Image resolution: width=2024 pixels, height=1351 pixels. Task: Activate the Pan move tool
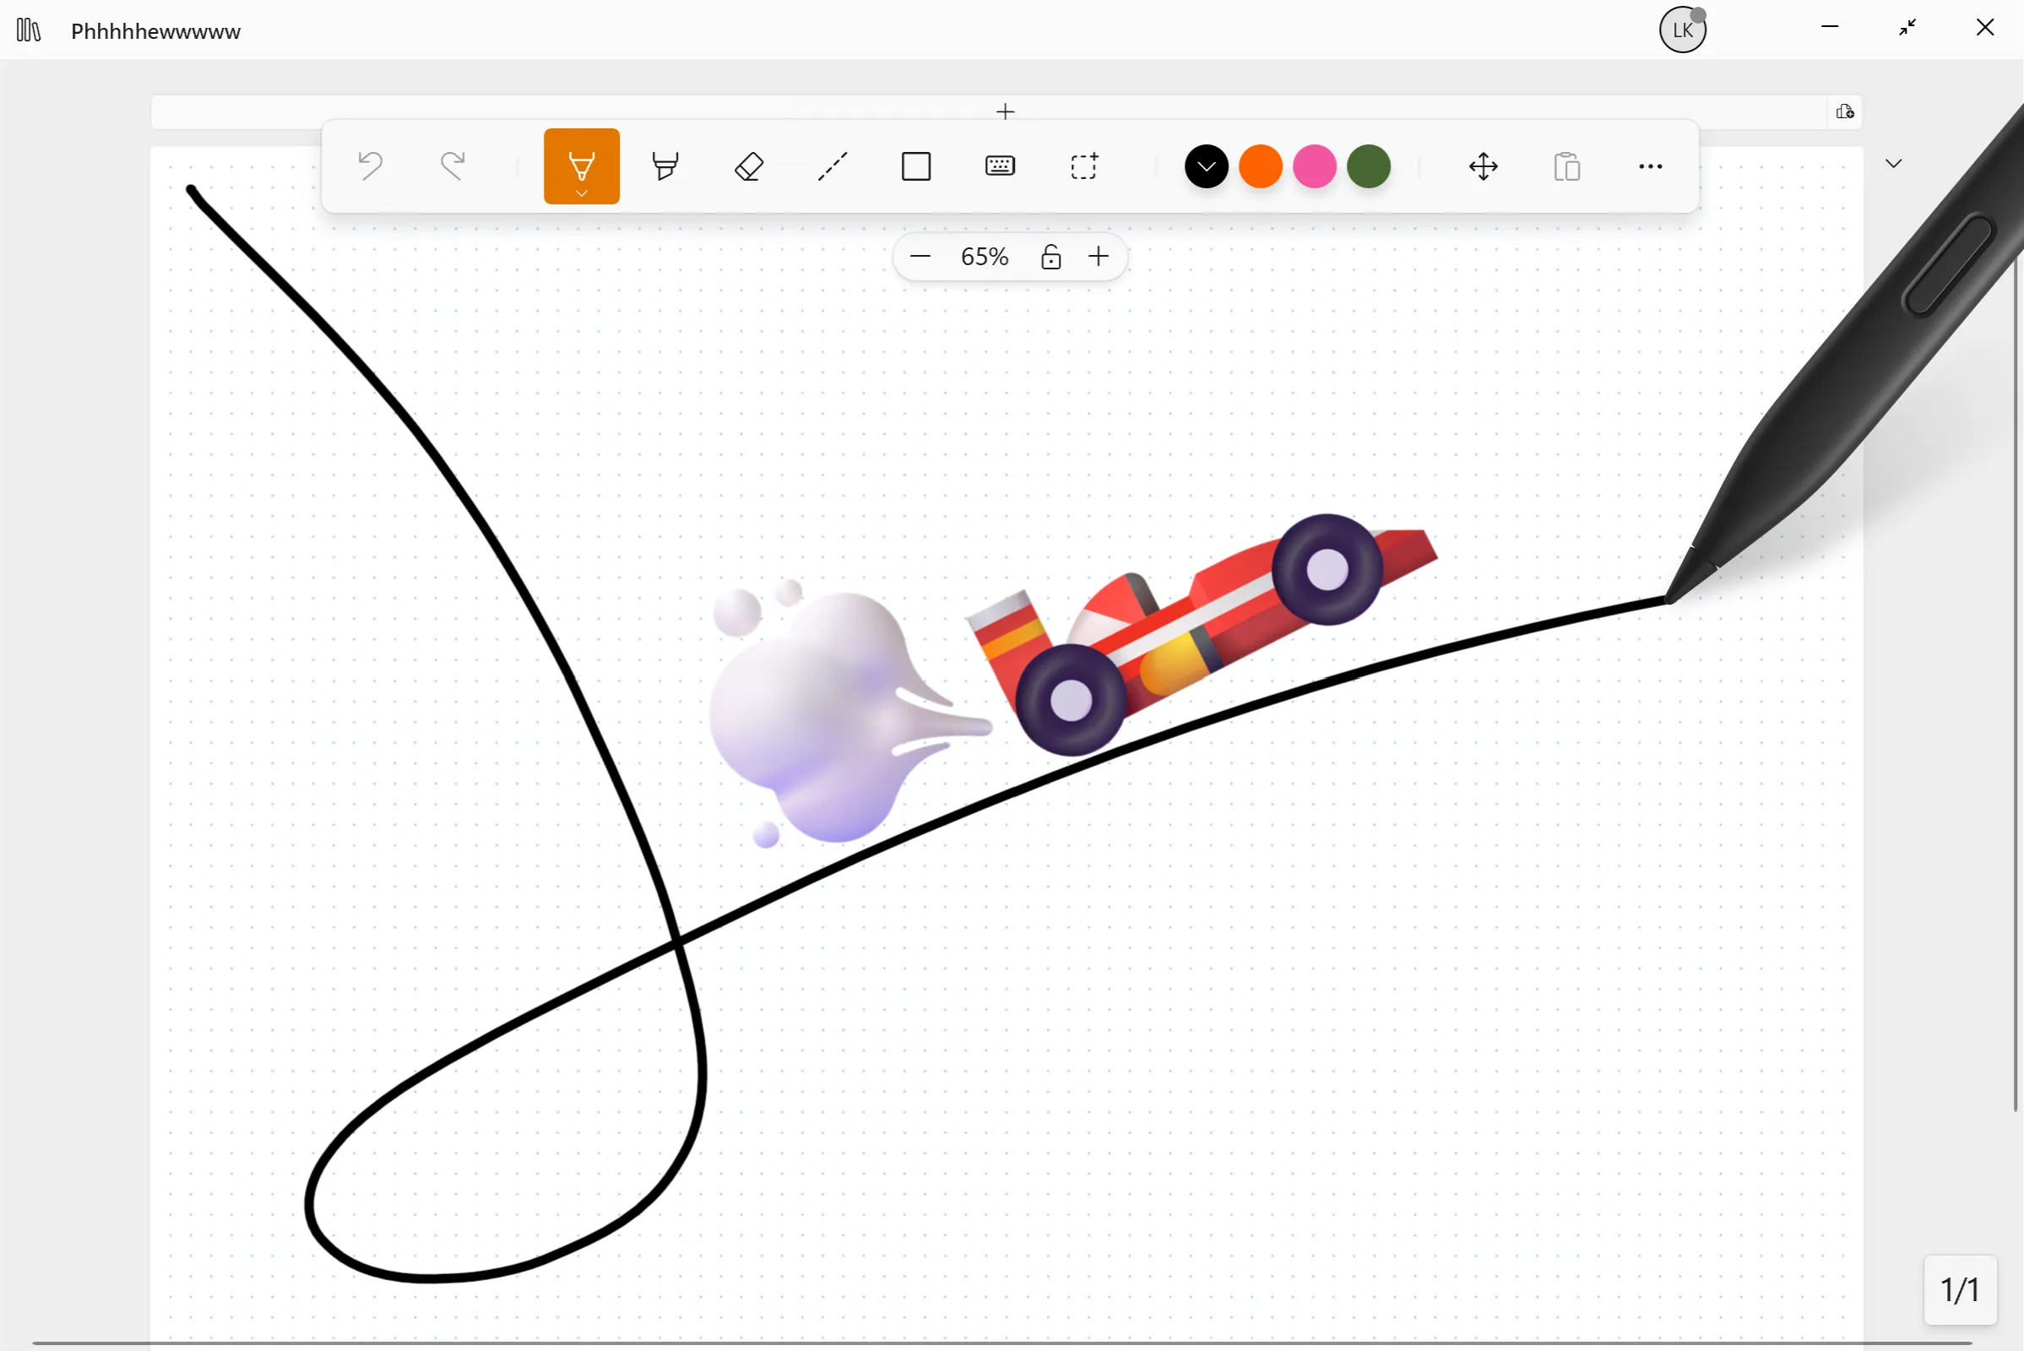point(1484,165)
